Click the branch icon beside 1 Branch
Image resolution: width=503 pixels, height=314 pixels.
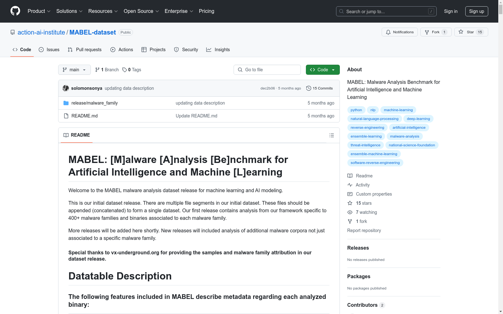pyautogui.click(x=97, y=70)
